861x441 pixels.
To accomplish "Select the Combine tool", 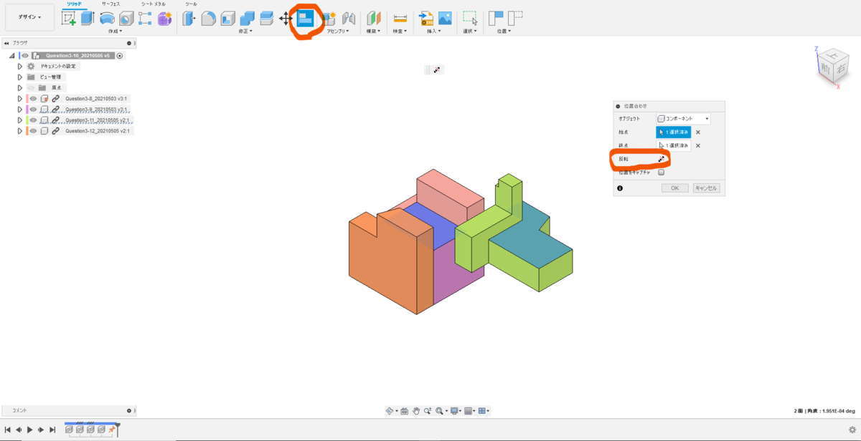I will 248,19.
